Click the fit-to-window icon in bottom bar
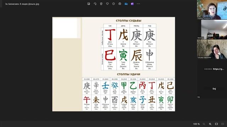The width and height of the screenshot is (227, 127). pyautogui.click(x=216, y=124)
